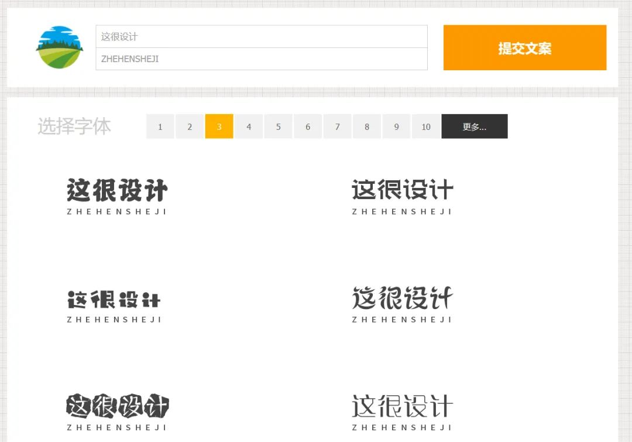Click the circular landscape logo icon
The height and width of the screenshot is (442, 632).
tap(59, 47)
